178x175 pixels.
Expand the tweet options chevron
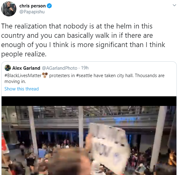point(174,5)
